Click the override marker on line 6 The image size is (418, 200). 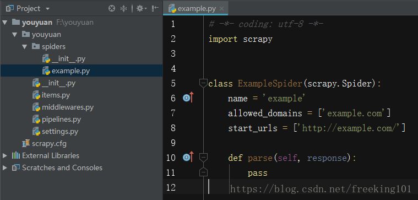coord(188,98)
